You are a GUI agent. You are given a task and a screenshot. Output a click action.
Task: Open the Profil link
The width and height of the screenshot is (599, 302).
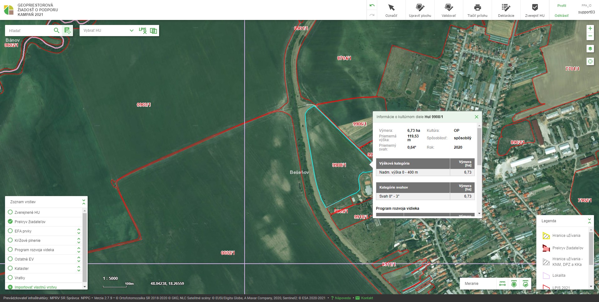(x=562, y=6)
